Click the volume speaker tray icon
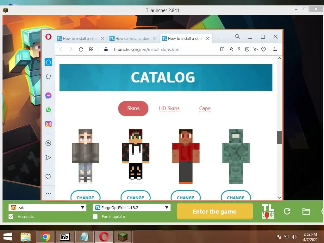 tap(294, 237)
